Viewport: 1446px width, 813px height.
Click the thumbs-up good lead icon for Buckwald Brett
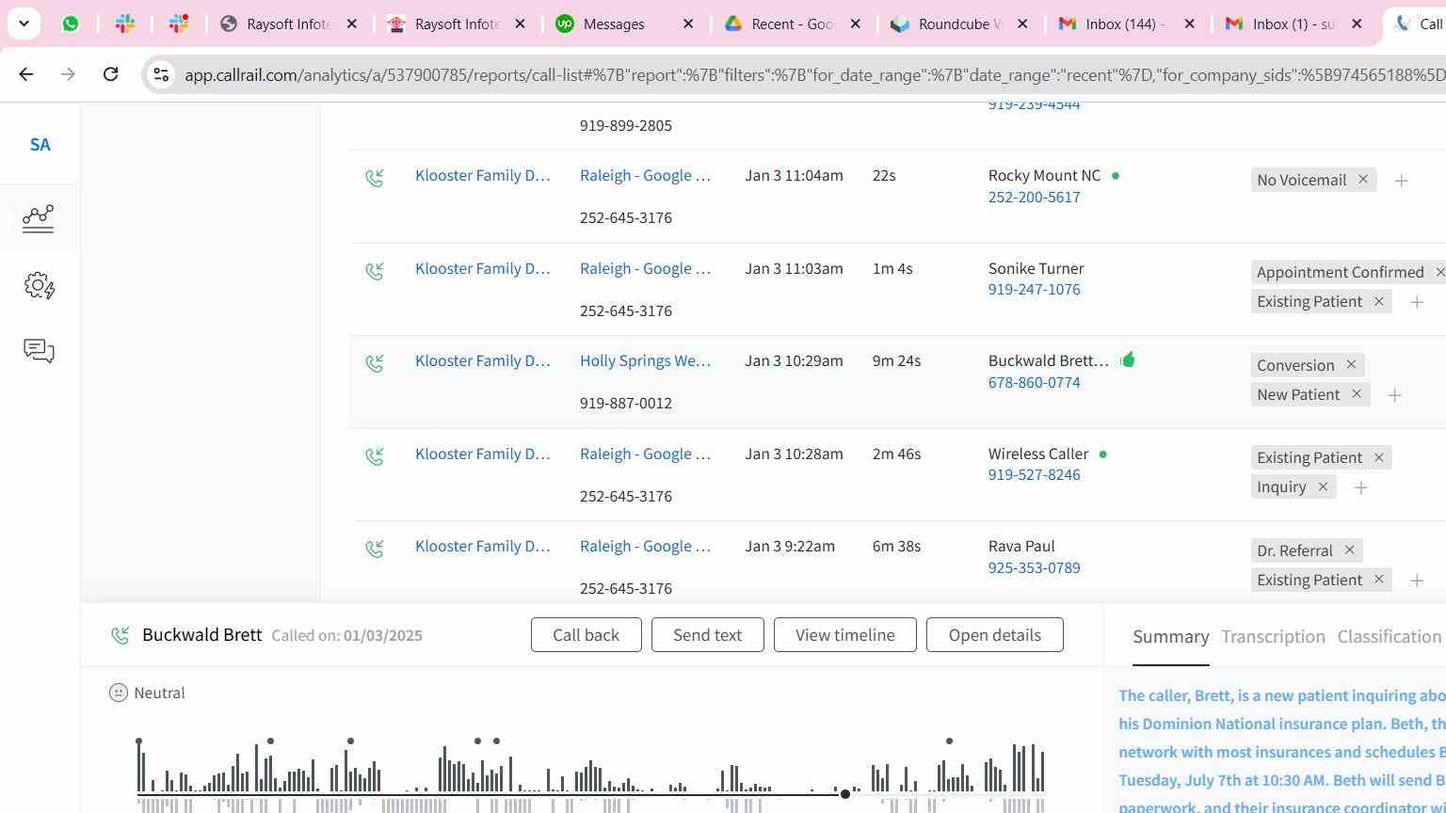coord(1128,359)
